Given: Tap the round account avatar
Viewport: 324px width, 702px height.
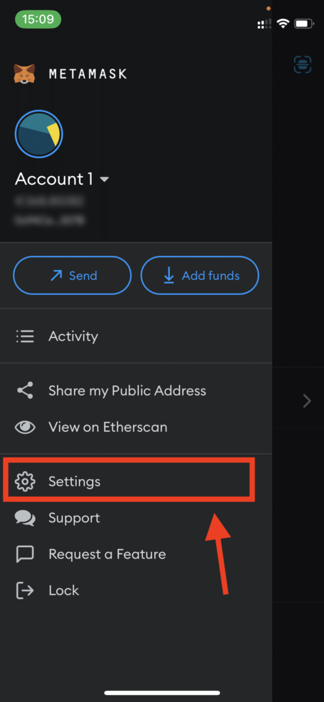Looking at the screenshot, I should 39,134.
